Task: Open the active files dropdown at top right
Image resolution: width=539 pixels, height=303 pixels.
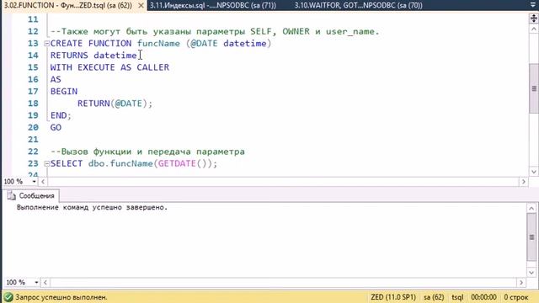Action: click(x=533, y=5)
